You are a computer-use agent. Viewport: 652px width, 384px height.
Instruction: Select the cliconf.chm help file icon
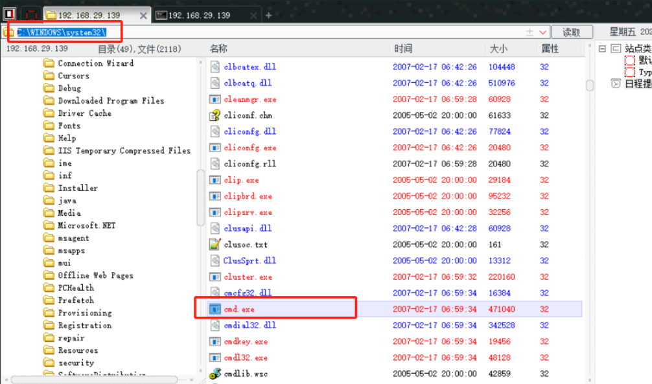coord(215,115)
